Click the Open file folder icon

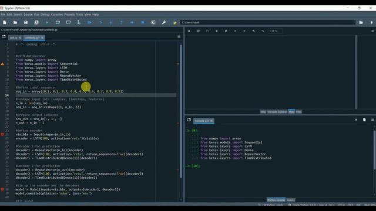15,22
